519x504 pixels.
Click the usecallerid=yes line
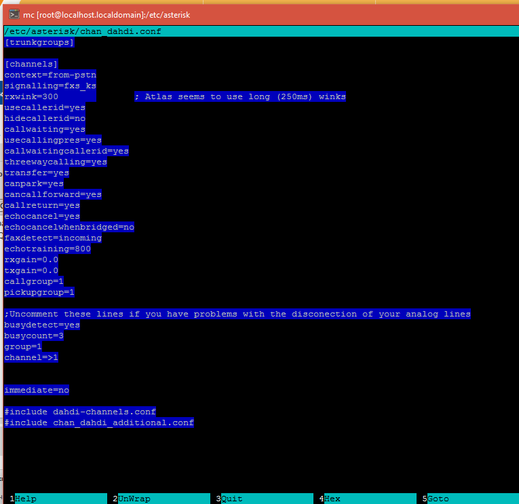[x=45, y=107]
